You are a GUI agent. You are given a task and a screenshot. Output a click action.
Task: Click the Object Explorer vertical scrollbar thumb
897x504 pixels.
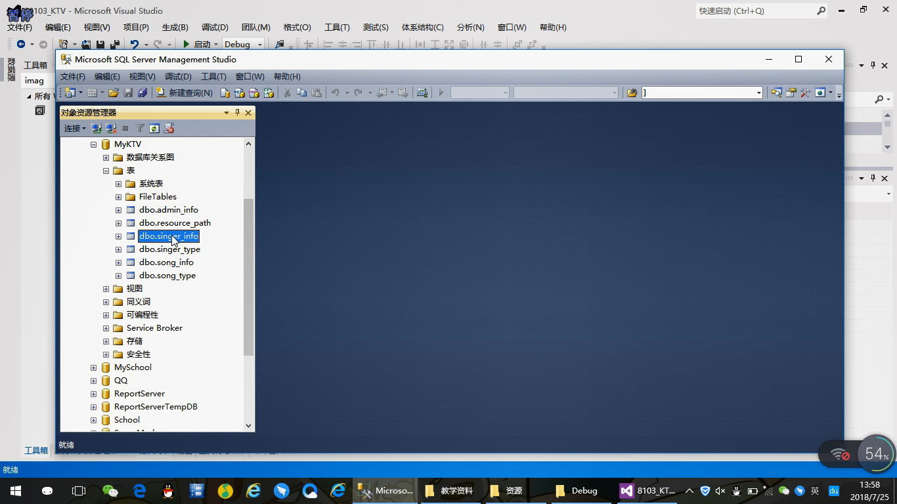coord(248,277)
